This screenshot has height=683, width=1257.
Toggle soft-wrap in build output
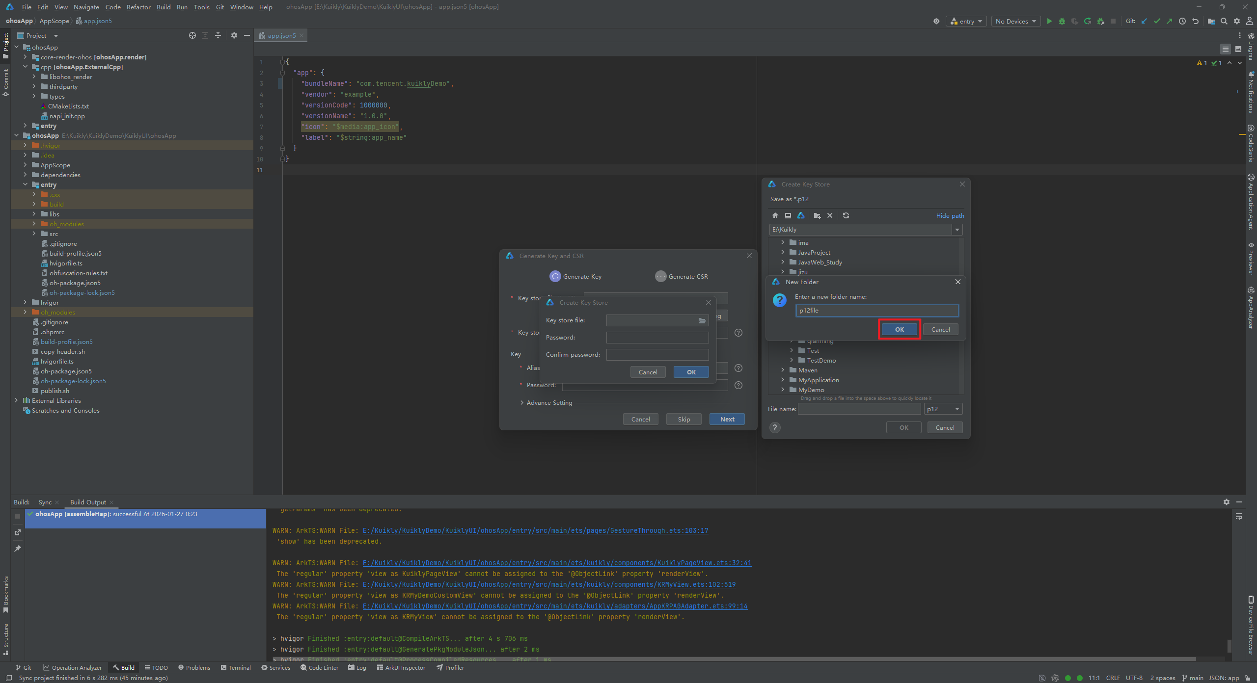(1239, 516)
